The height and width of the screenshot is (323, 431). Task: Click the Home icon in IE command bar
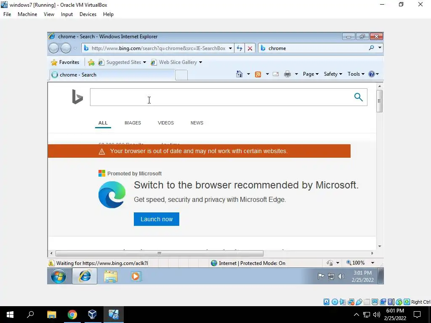[239, 74]
